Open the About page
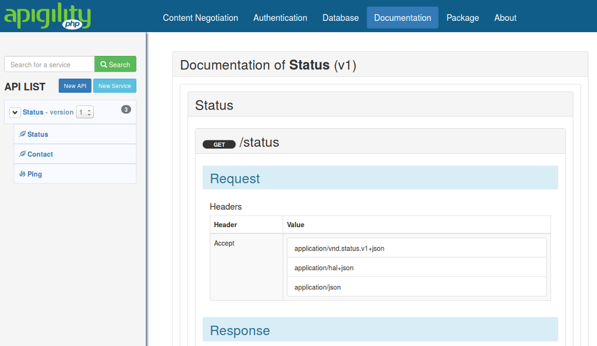The width and height of the screenshot is (597, 346). (505, 17)
